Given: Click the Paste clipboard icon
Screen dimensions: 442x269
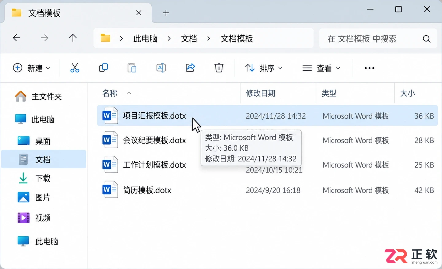Looking at the screenshot, I should coord(132,68).
